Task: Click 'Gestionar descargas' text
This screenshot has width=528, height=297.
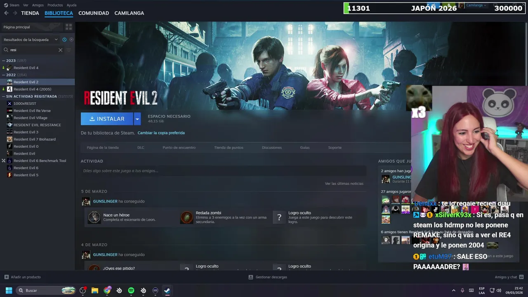Action: click(271, 277)
